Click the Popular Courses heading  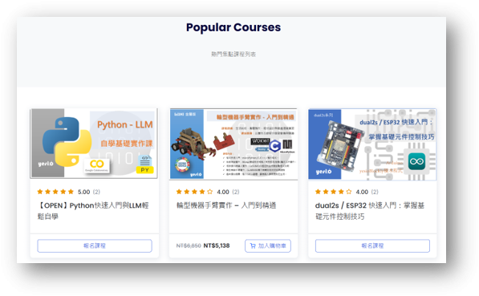pyautogui.click(x=233, y=27)
